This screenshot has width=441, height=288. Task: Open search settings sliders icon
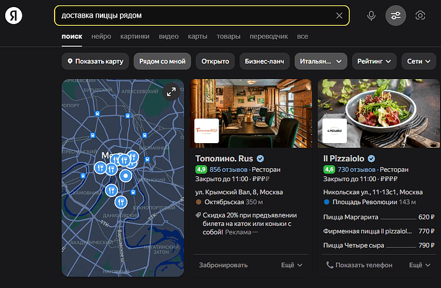point(395,15)
